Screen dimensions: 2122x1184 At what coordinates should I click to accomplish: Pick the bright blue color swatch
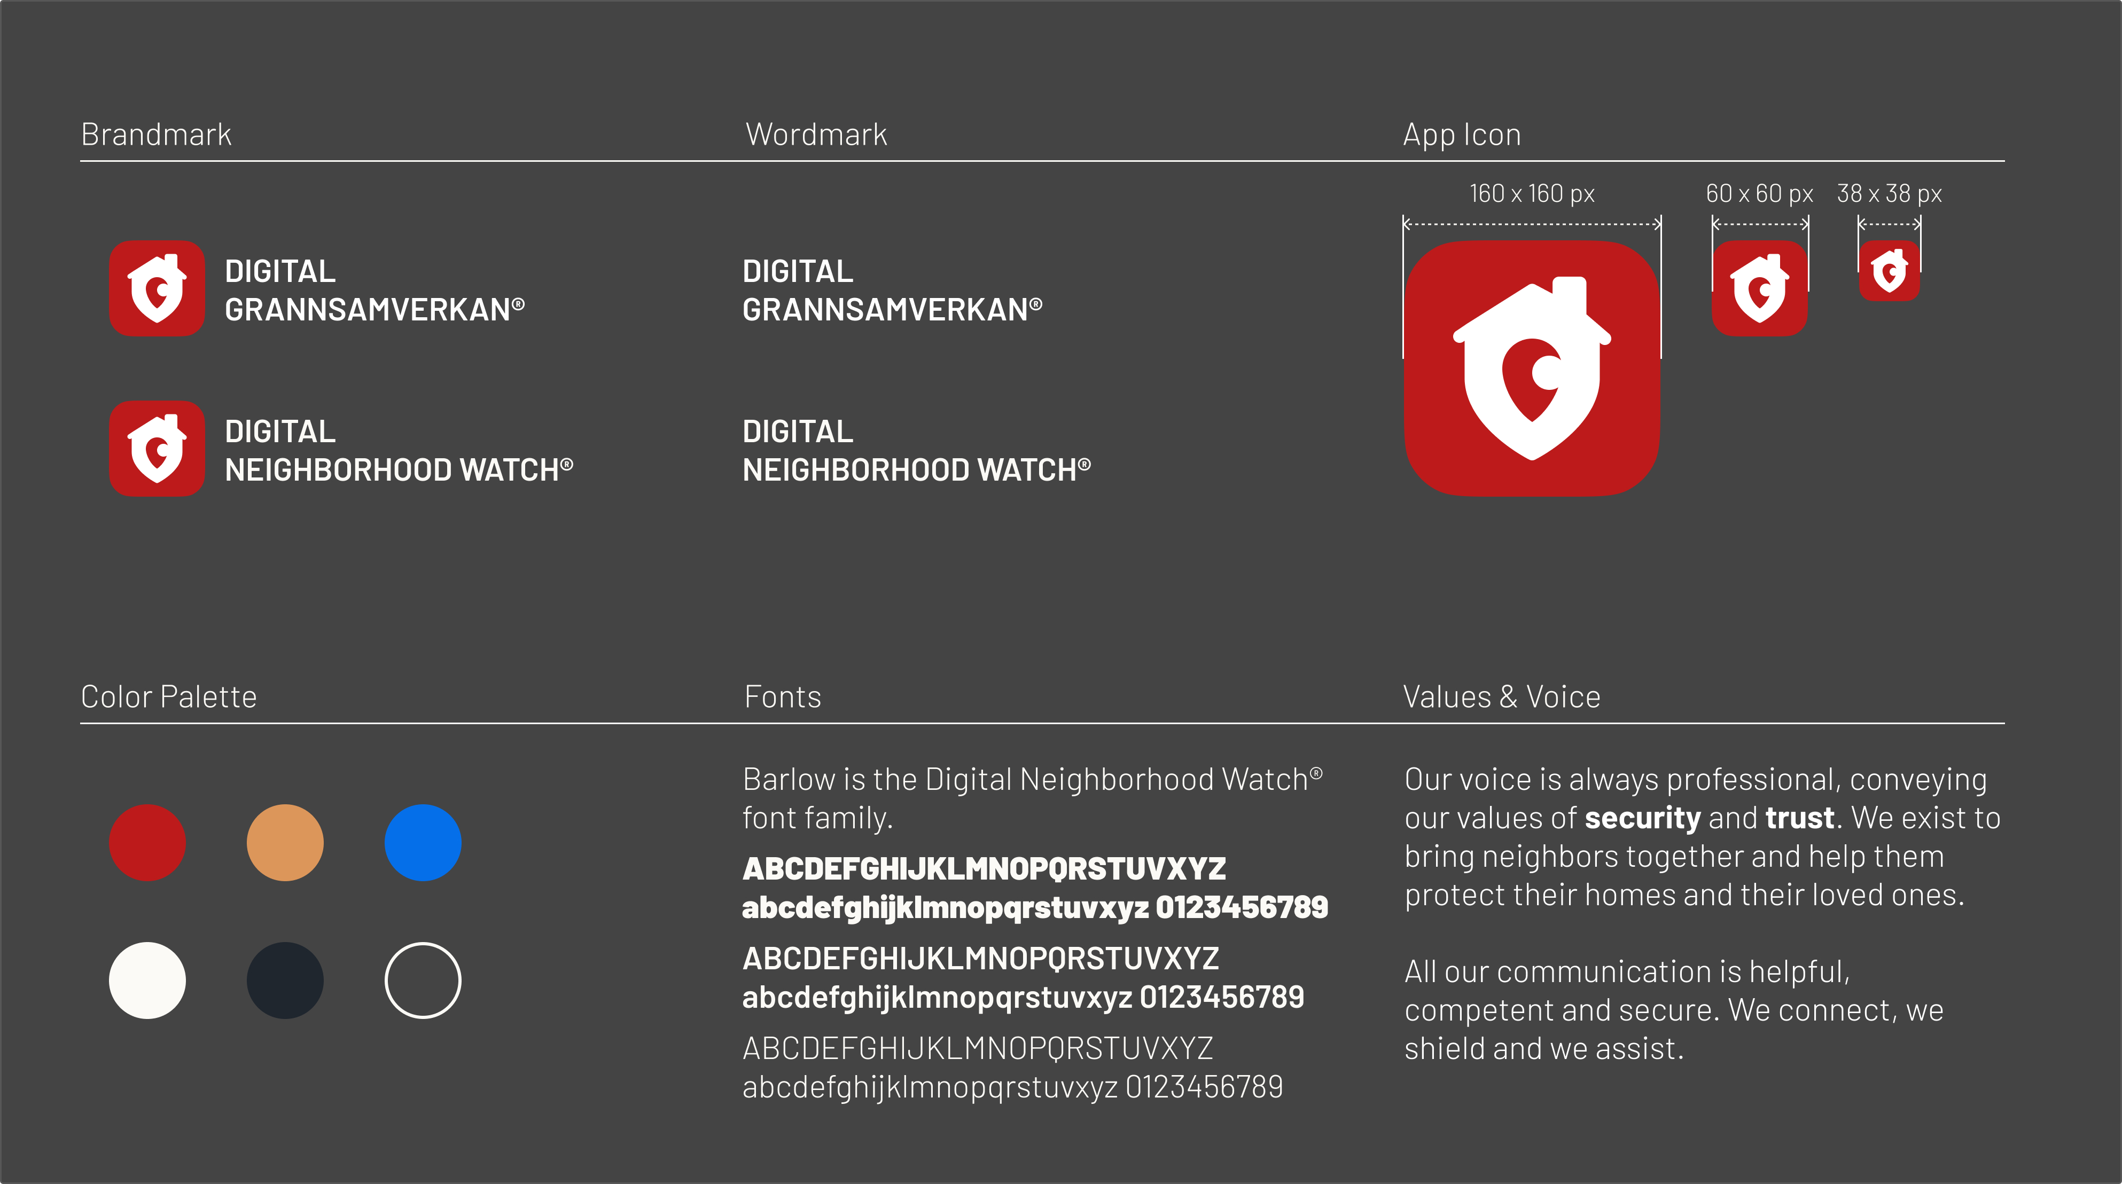point(423,842)
